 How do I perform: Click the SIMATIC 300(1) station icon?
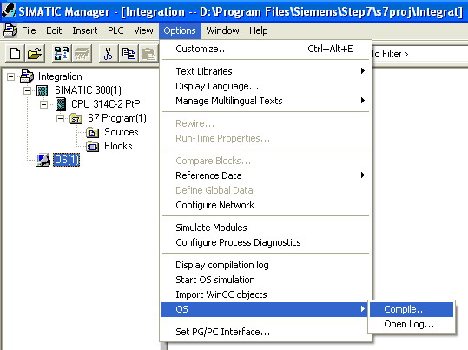point(42,90)
